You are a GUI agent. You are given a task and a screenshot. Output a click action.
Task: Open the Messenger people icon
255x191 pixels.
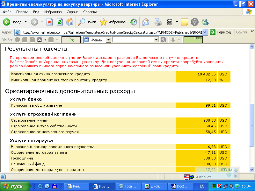(x=205, y=22)
